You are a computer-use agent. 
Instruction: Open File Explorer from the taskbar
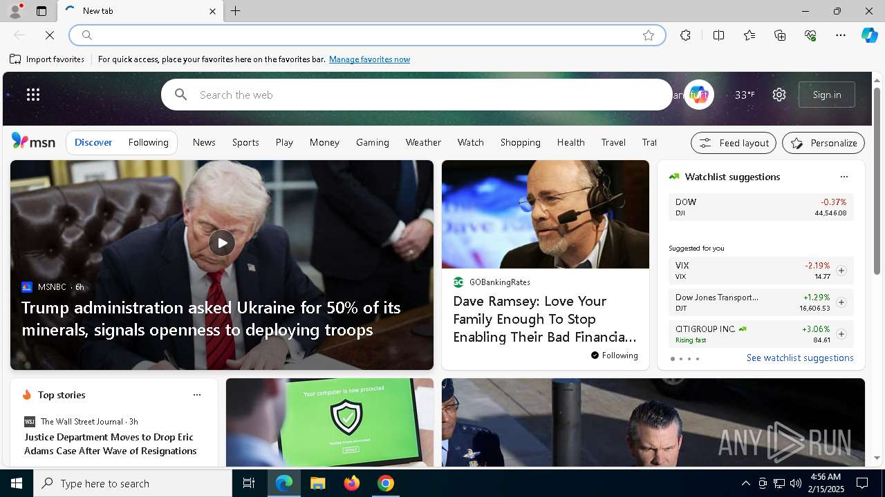point(317,483)
